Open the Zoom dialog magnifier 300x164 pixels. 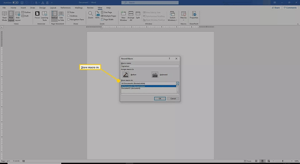coord(91,15)
